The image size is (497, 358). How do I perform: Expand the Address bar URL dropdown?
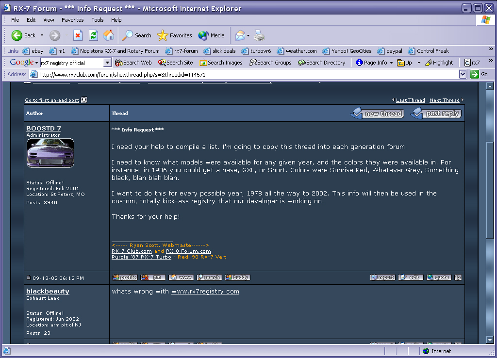tap(463, 74)
